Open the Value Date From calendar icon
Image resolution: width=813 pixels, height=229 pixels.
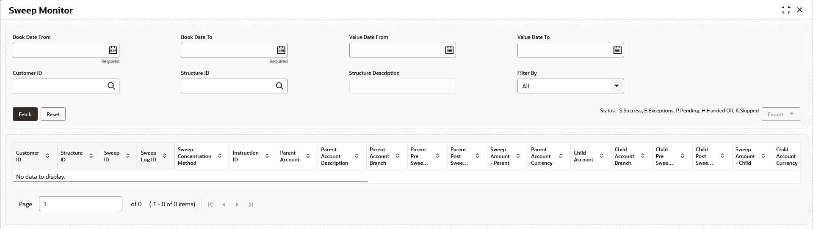pos(449,50)
